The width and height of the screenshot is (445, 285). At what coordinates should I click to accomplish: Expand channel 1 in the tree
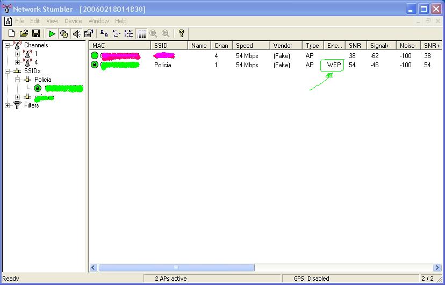click(x=17, y=54)
